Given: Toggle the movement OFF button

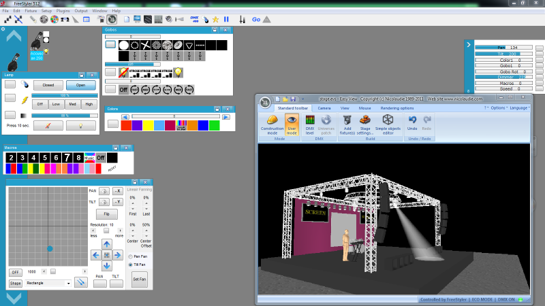Looking at the screenshot, I should tap(16, 271).
